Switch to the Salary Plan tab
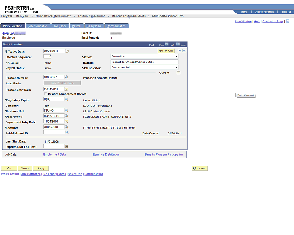The height and width of the screenshot is (235, 294). pyautogui.click(x=94, y=26)
